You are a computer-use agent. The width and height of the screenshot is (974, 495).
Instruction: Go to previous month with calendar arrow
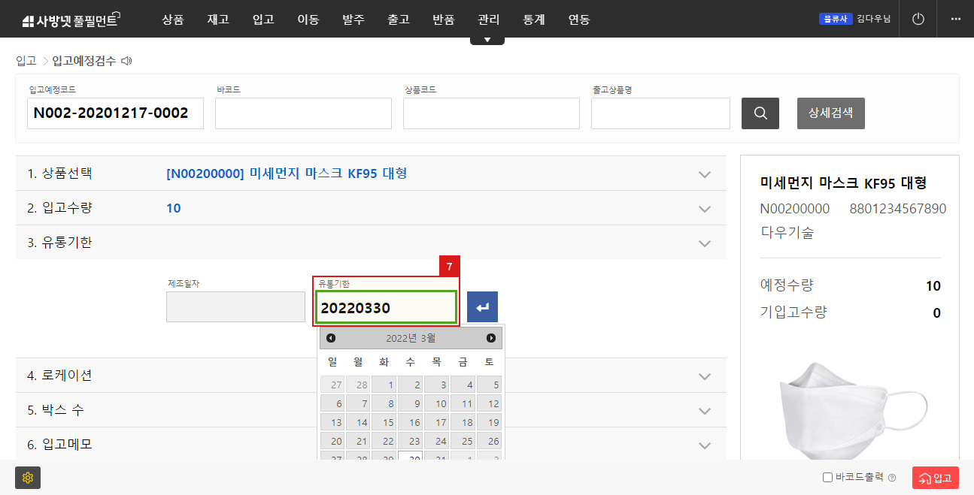point(331,337)
